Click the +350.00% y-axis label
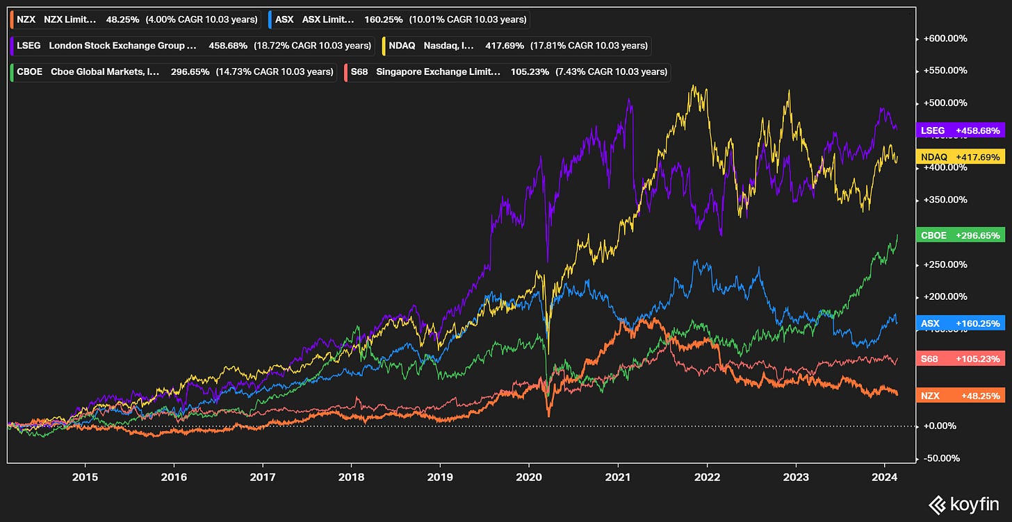Viewport: 1012px width, 522px height. pos(945,200)
